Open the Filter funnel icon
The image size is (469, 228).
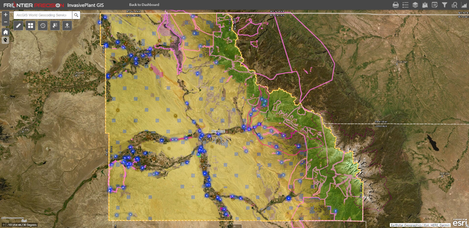tap(444, 5)
